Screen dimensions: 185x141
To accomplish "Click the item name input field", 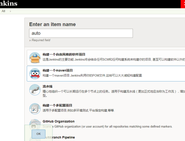I will (81, 33).
